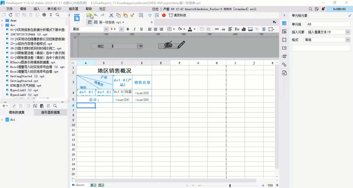Open the add dataset plus dropdown
Viewport: 353px width, 188px height.
5,106
